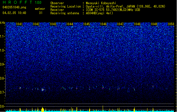177x112 pixels.
Task: Click the 1047 time marker
Action: tap(120, 24)
